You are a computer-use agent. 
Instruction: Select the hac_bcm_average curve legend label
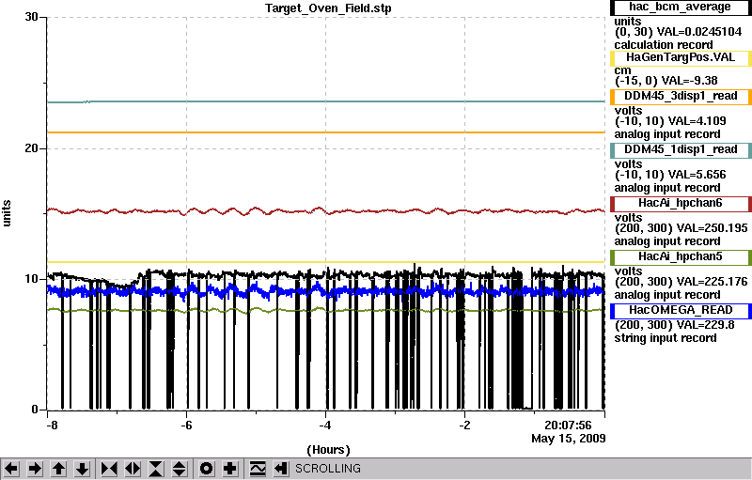point(681,8)
